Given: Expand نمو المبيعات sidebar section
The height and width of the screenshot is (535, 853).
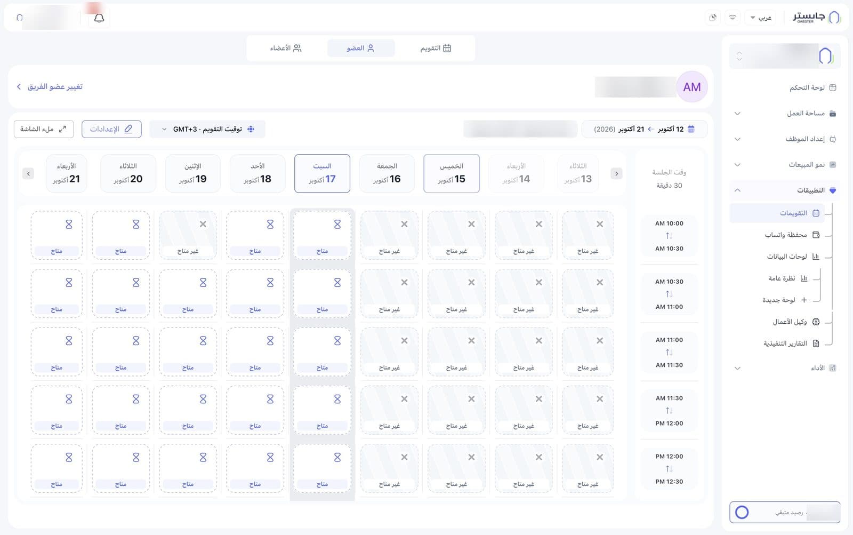Looking at the screenshot, I should point(737,165).
